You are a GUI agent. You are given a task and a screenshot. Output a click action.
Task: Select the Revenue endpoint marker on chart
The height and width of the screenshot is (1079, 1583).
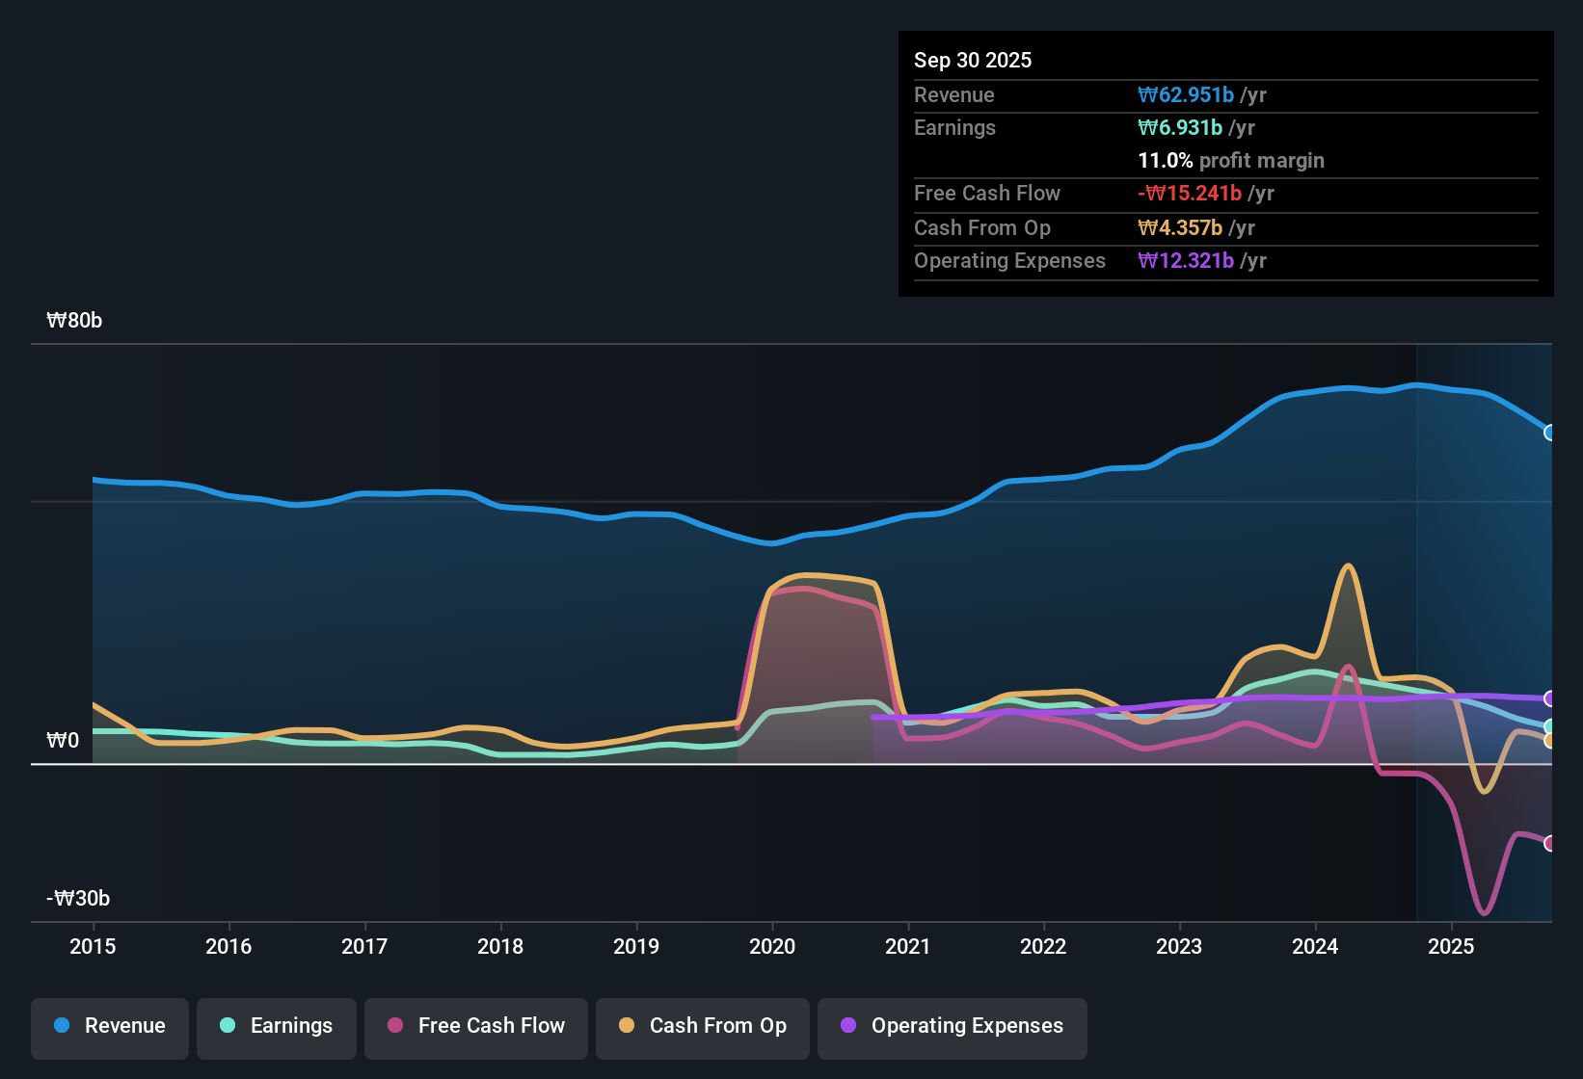click(1550, 433)
